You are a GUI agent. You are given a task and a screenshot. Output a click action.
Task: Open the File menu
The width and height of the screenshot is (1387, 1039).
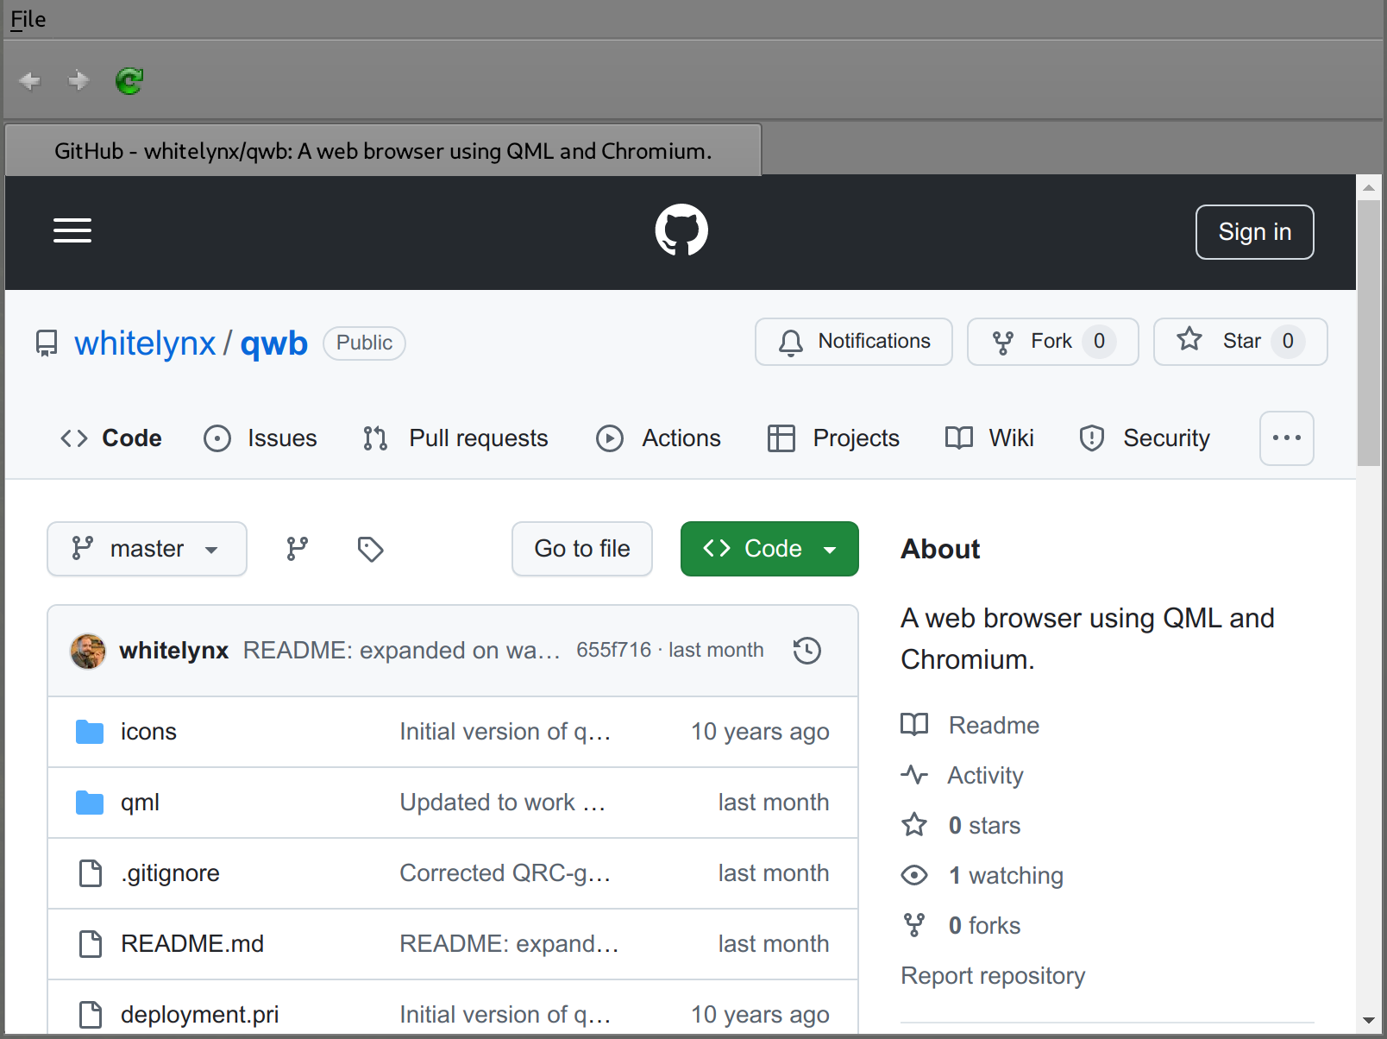click(28, 19)
